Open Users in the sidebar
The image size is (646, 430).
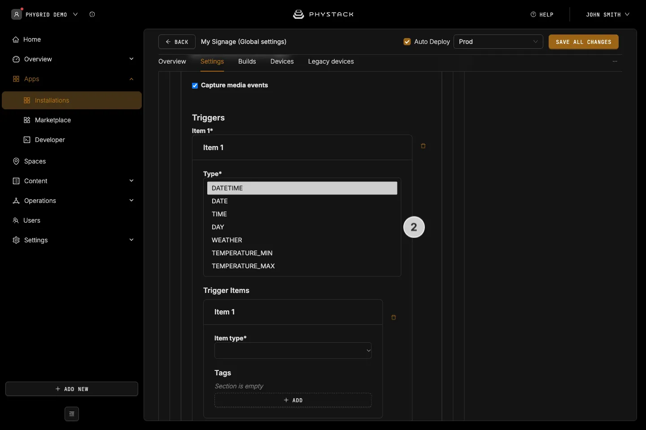tap(72, 220)
